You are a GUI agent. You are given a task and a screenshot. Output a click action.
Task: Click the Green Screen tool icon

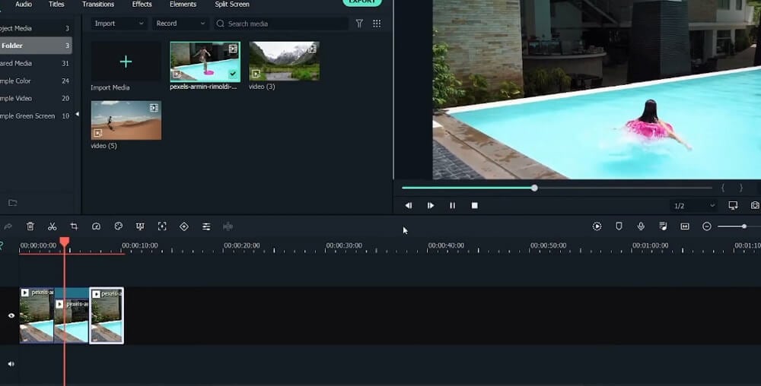[x=140, y=226]
